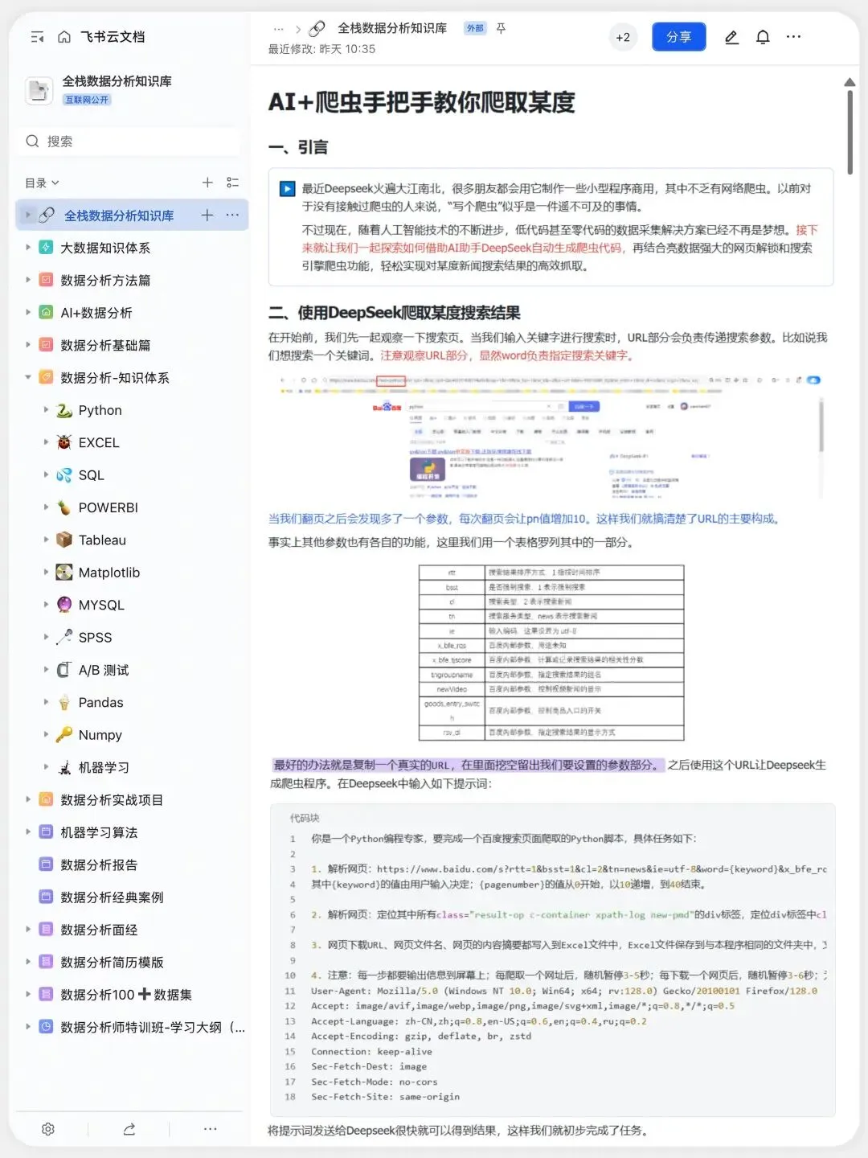This screenshot has width=868, height=1158.
Task: Click the 全栈数据分析知识库 breadcrumb title
Action: 392,28
